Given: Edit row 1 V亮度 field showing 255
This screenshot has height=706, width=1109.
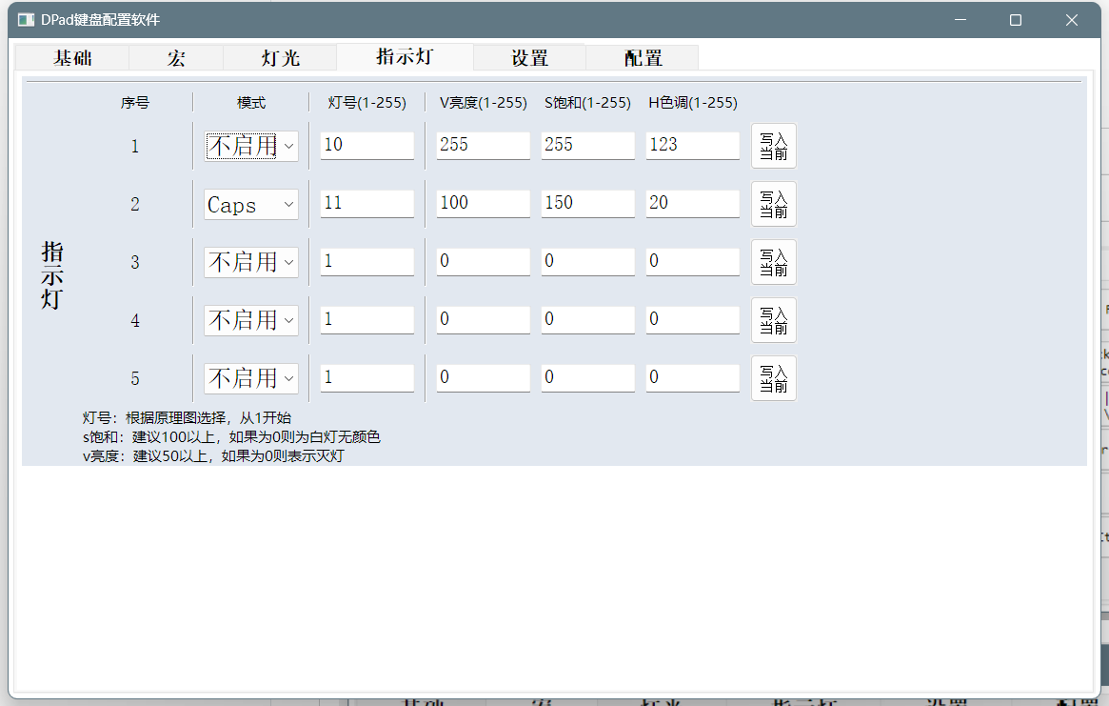Looking at the screenshot, I should pyautogui.click(x=483, y=145).
